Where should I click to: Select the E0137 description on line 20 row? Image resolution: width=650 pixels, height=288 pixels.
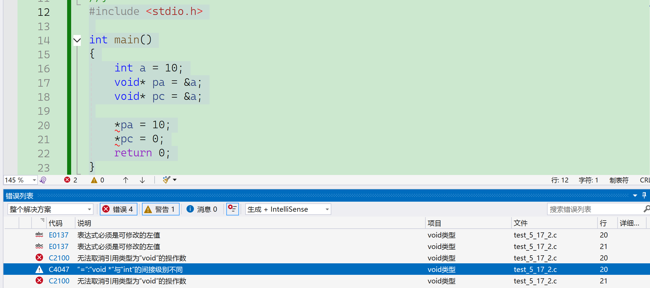pos(119,235)
